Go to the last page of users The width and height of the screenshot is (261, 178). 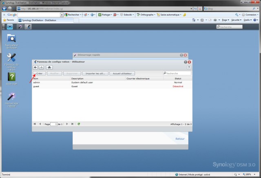(72, 124)
